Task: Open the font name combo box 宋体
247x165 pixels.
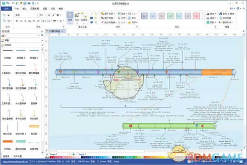Action: point(27,15)
